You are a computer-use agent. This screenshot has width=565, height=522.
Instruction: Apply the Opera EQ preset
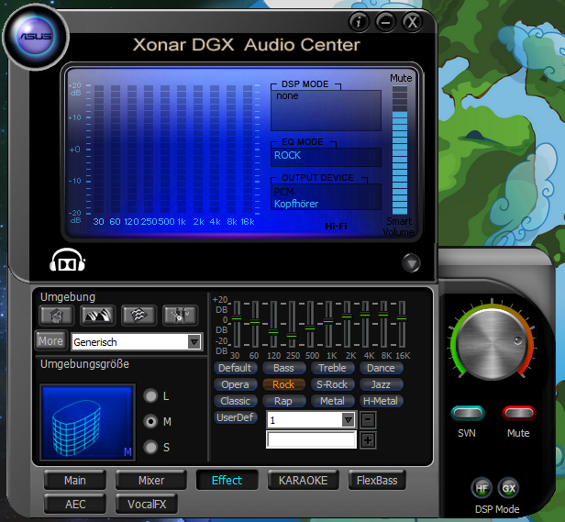pos(236,384)
